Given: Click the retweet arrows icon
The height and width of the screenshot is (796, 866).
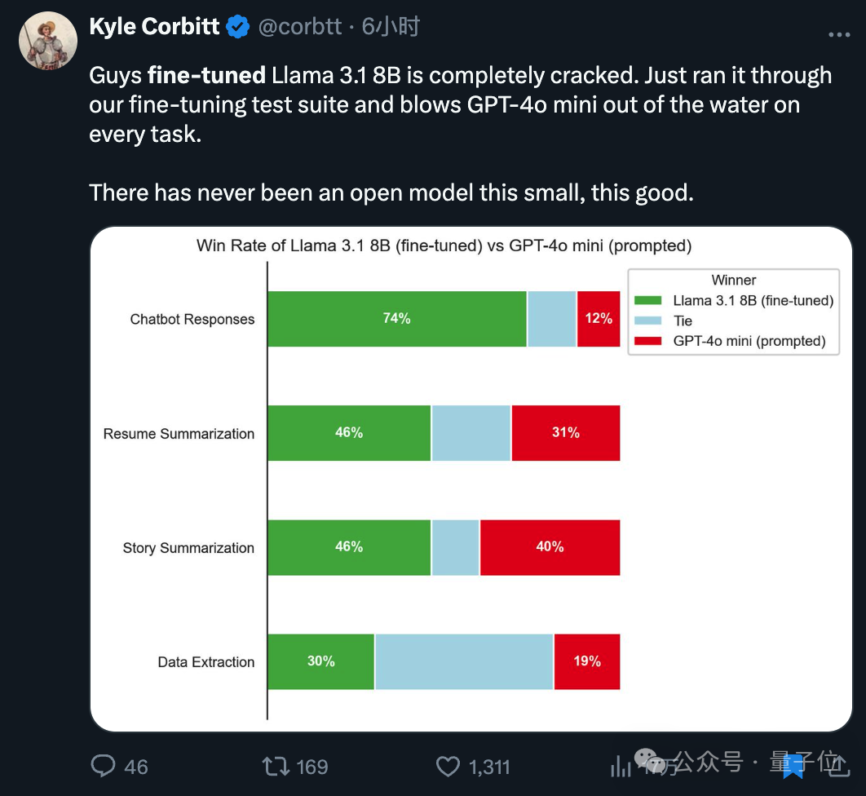Looking at the screenshot, I should click(x=276, y=766).
